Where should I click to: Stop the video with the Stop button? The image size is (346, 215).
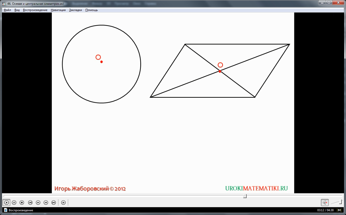coord(22,202)
